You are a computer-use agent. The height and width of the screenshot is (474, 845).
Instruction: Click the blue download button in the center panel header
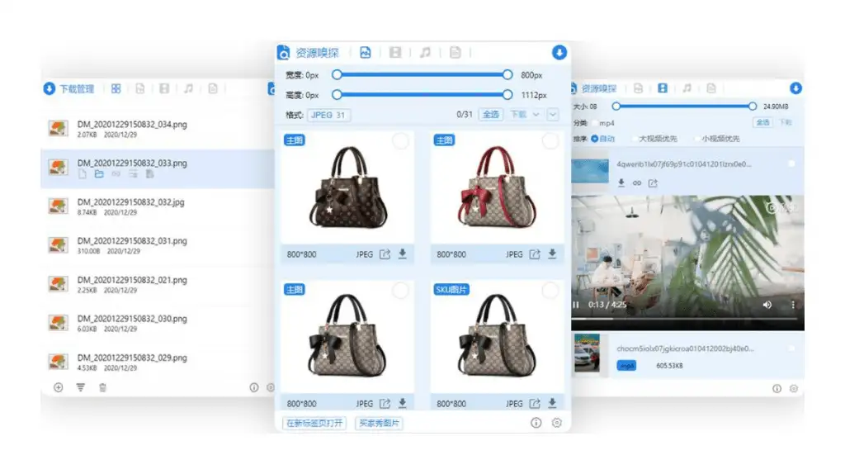(x=559, y=53)
